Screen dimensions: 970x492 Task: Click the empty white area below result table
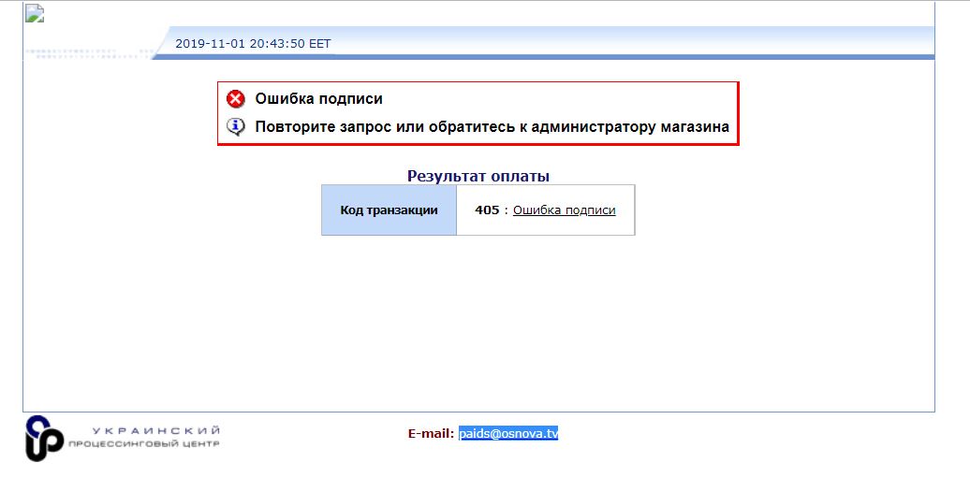[x=478, y=318]
